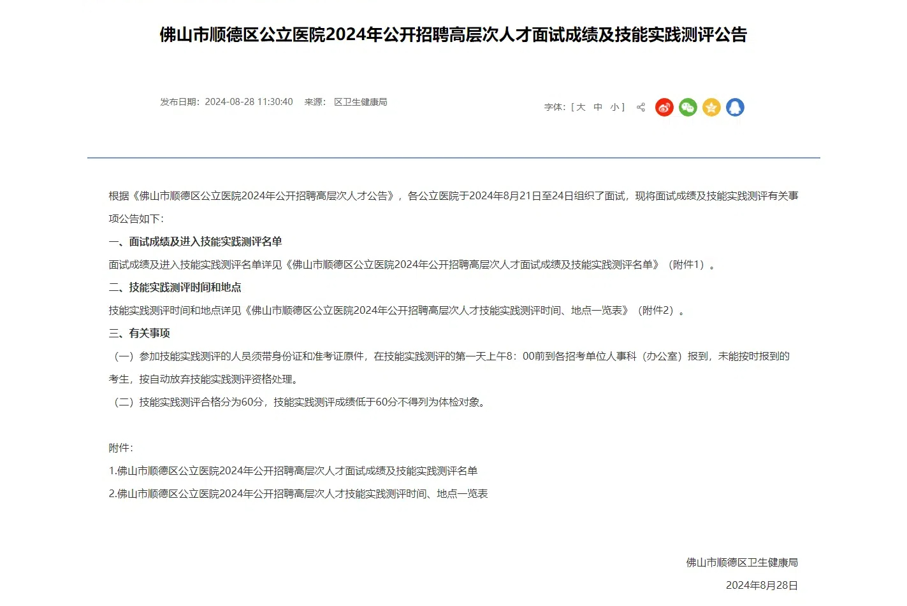This screenshot has height=606, width=907.
Task: Click heading 一、面试成绩及进入技能实践测评名单
Action: click(195, 242)
